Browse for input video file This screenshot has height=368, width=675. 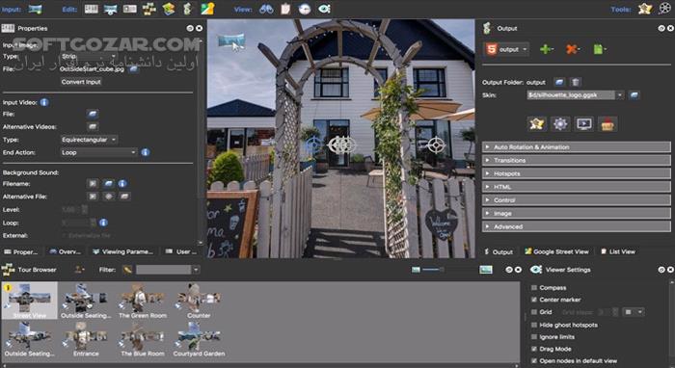point(93,114)
